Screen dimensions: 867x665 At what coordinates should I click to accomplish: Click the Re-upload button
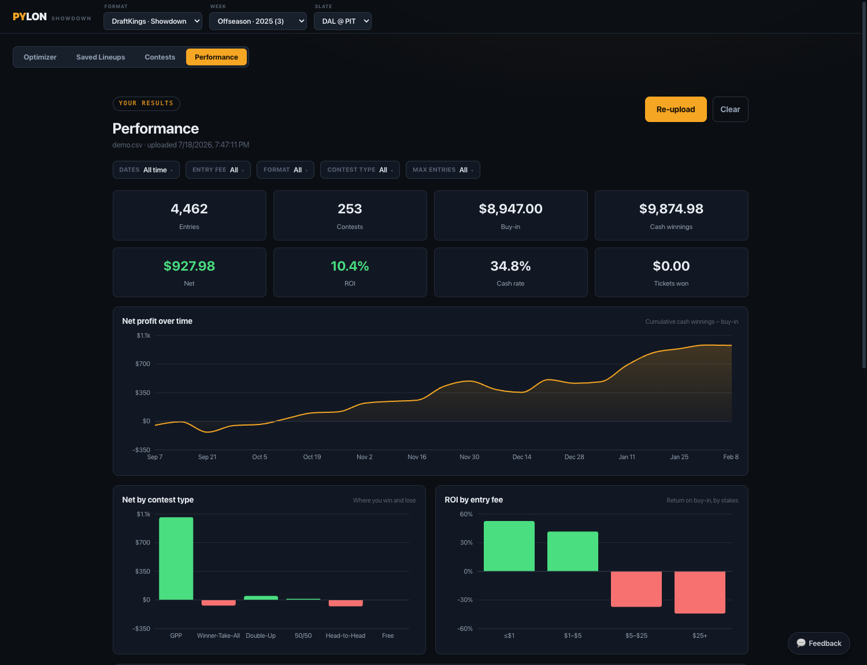(x=676, y=109)
